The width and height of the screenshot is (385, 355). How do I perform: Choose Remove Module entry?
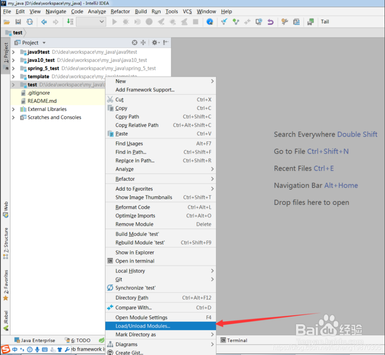160,224
